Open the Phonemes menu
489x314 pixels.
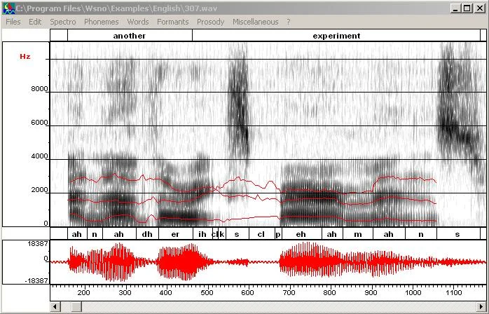click(x=102, y=22)
